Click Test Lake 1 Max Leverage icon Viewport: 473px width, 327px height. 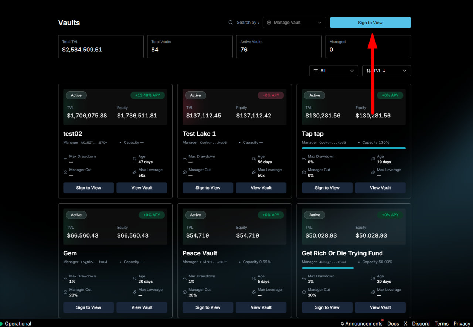pyautogui.click(x=254, y=173)
